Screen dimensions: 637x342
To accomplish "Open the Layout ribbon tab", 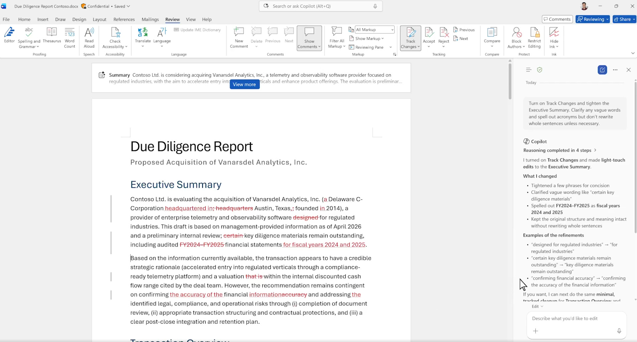I will [x=99, y=19].
